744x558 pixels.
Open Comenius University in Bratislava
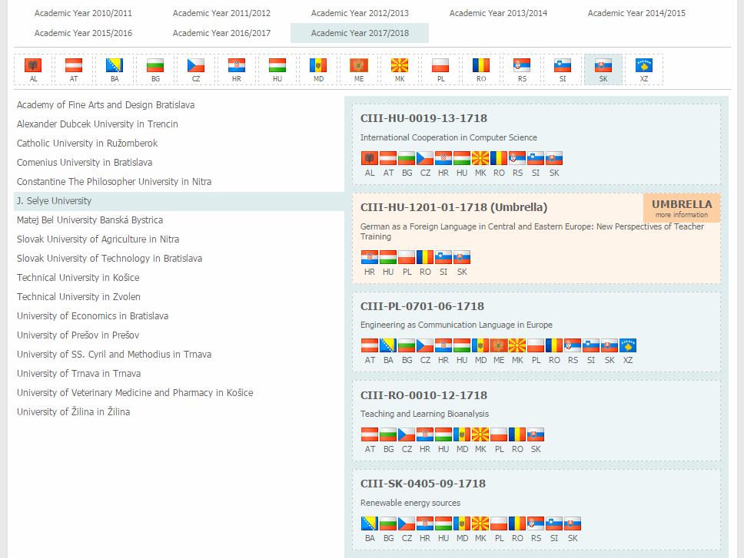pos(85,163)
